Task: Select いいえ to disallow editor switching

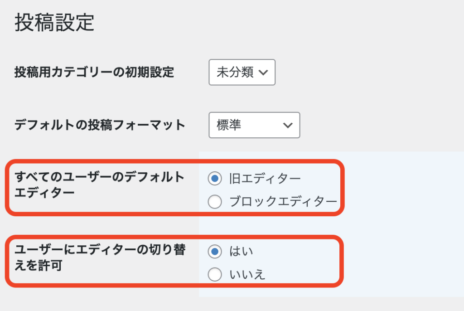Action: 215,274
